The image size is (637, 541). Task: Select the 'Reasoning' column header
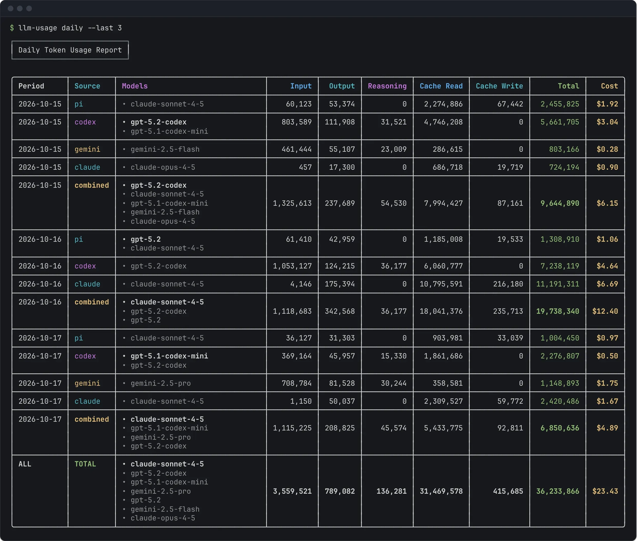[x=387, y=86]
